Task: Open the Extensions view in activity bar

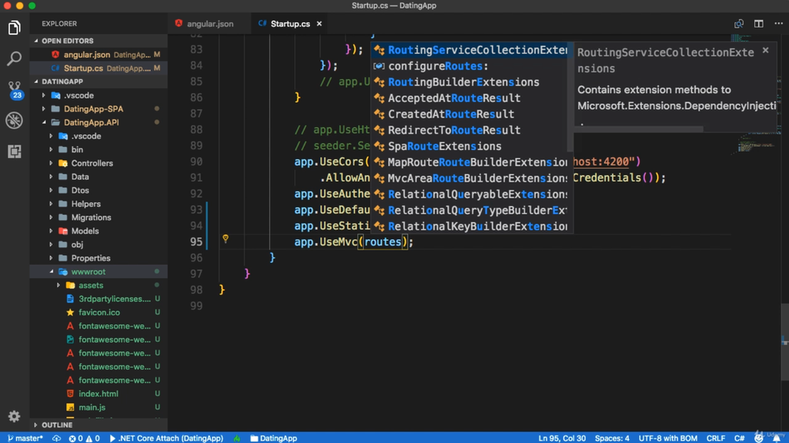Action: click(14, 151)
